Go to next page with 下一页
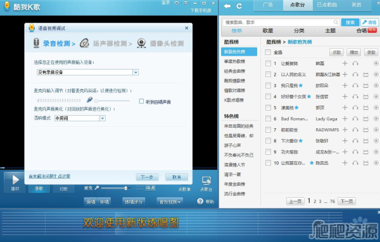 (x=347, y=201)
